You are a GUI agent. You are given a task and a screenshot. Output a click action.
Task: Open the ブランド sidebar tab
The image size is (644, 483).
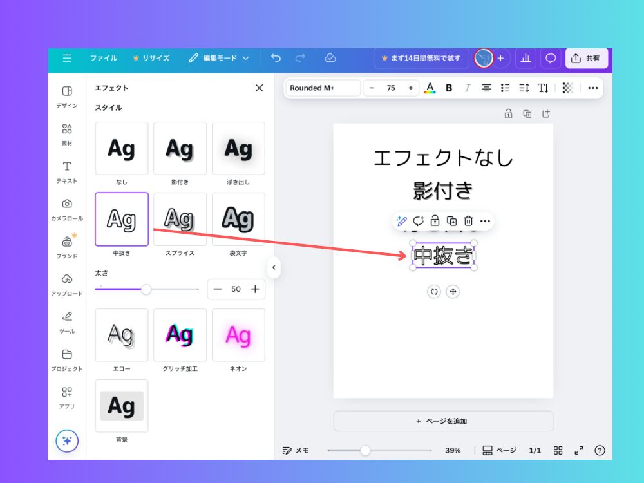[67, 247]
